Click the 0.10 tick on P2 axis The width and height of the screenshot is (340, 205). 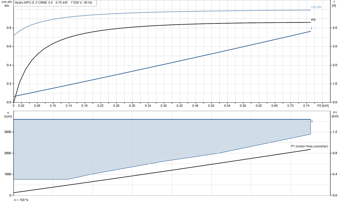[53, 106]
